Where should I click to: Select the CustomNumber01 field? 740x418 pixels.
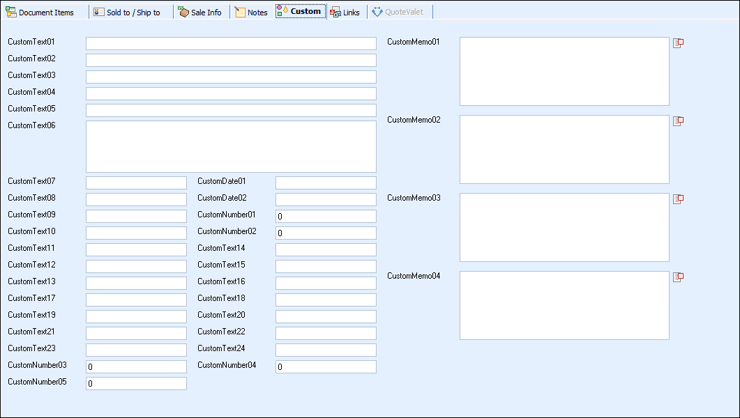pyautogui.click(x=326, y=217)
